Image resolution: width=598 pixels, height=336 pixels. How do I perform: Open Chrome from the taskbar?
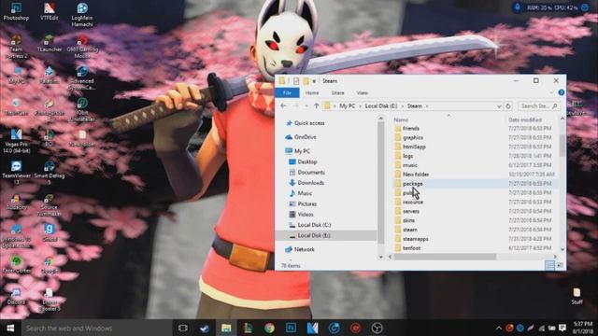pos(269,328)
